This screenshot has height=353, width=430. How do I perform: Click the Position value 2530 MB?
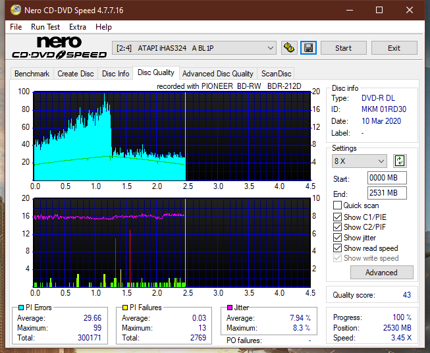[x=397, y=328]
